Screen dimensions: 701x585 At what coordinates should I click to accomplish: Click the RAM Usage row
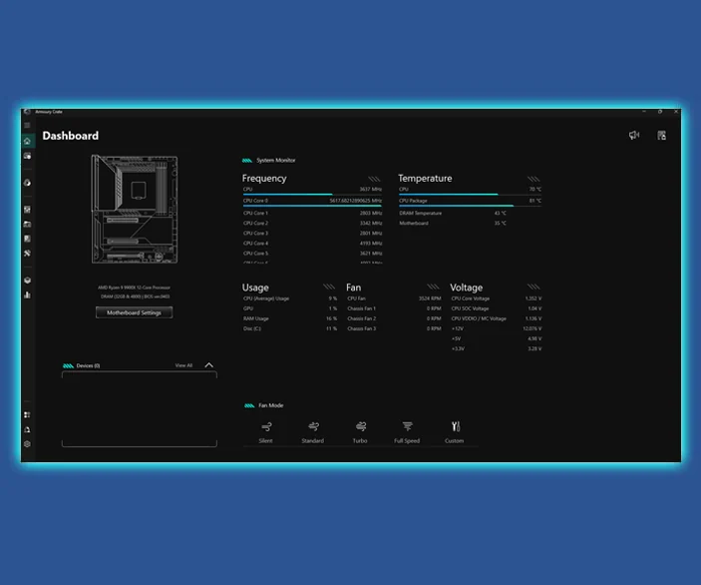tap(290, 318)
